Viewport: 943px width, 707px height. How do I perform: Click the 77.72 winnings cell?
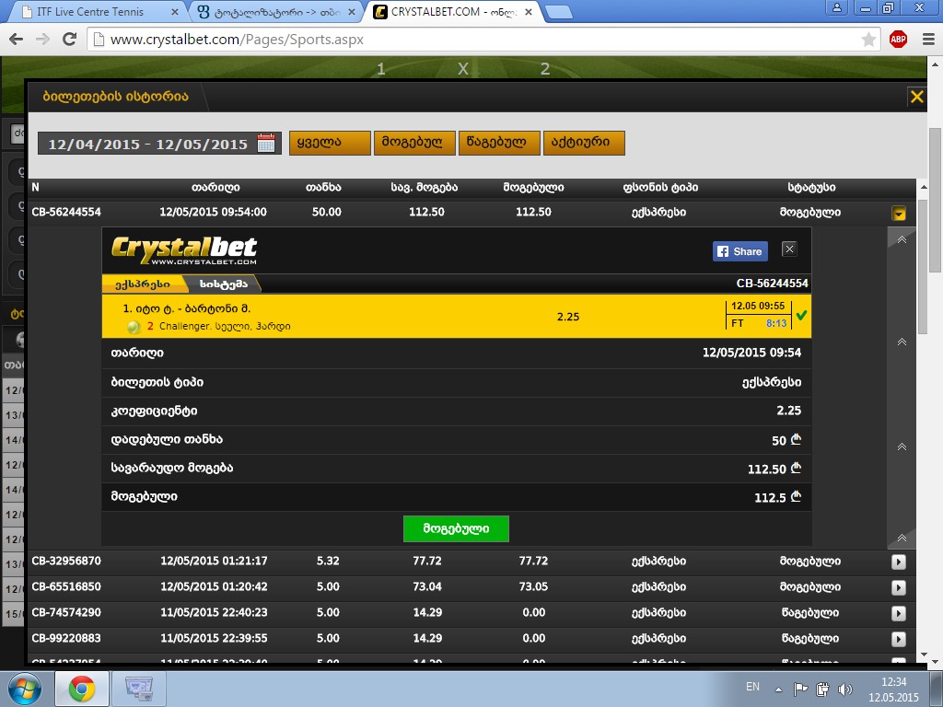[x=533, y=561]
